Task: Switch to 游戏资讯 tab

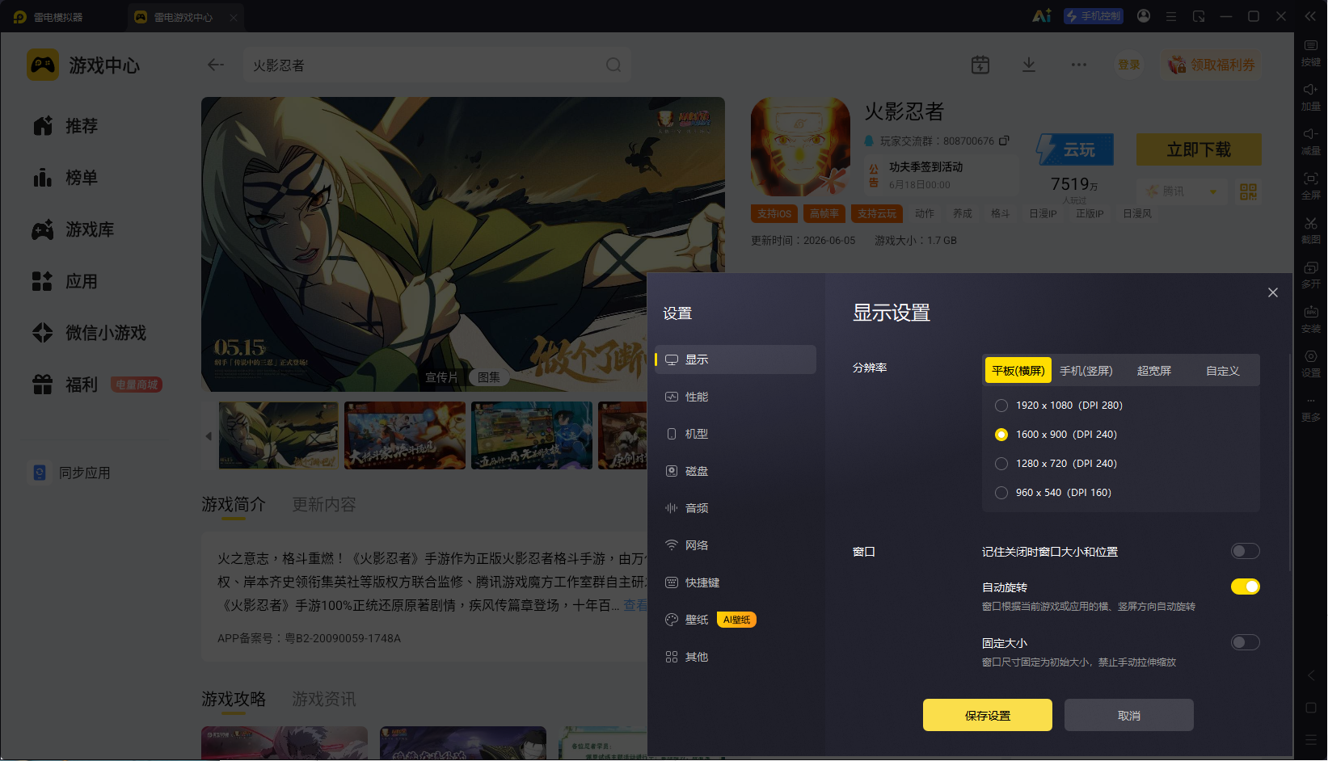Action: [x=323, y=699]
